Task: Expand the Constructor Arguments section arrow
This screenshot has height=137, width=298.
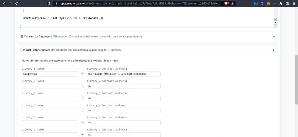Action: click(x=274, y=36)
